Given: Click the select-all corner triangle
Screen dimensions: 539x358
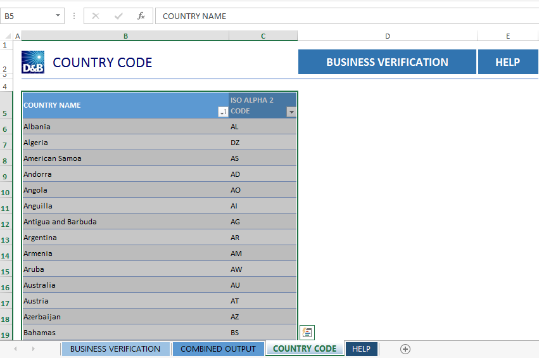Looking at the screenshot, I should [x=8, y=35].
